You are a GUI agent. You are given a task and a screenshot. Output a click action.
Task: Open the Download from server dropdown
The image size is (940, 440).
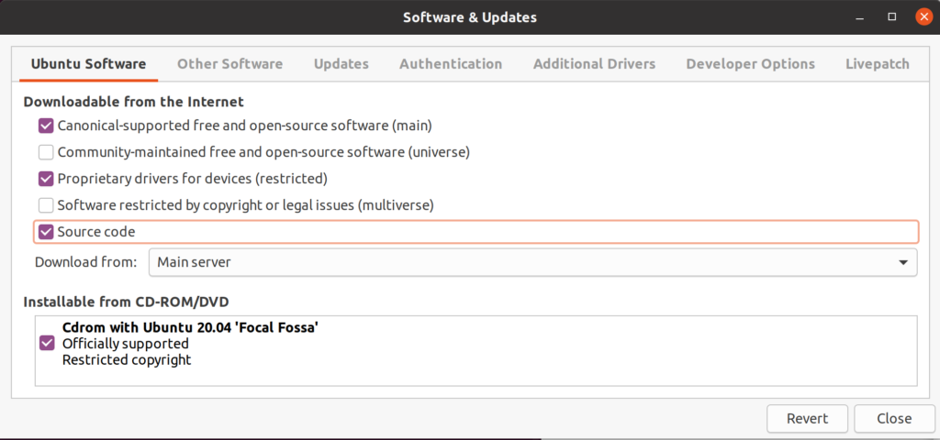[532, 262]
